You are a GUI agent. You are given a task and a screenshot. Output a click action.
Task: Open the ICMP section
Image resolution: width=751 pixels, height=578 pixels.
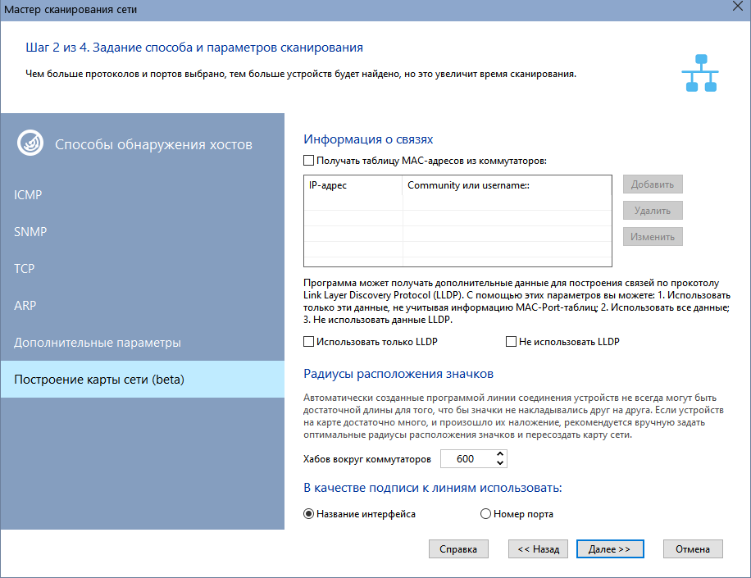coord(143,195)
